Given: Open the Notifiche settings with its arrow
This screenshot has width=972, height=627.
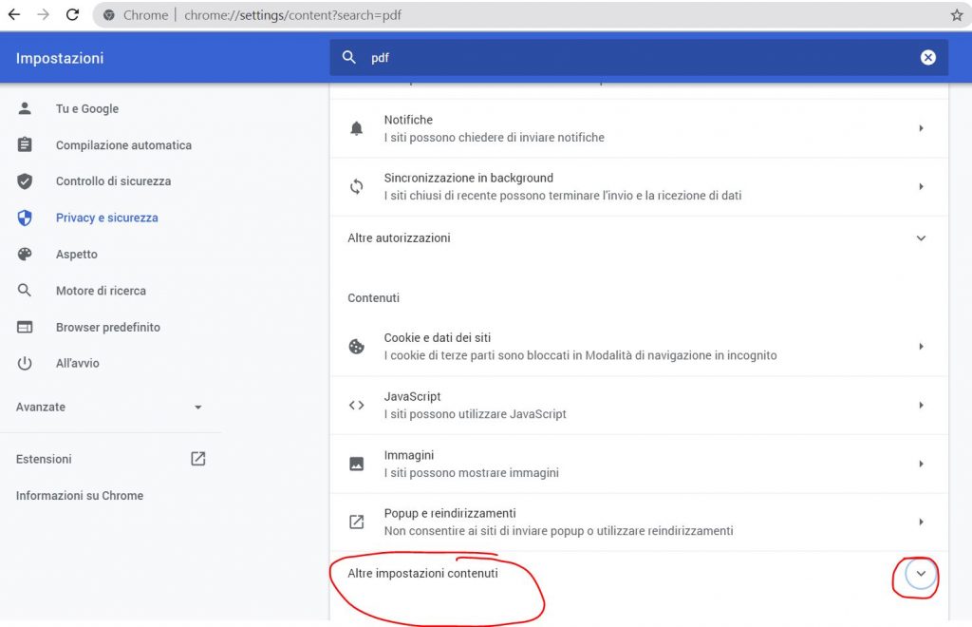Looking at the screenshot, I should [x=920, y=128].
